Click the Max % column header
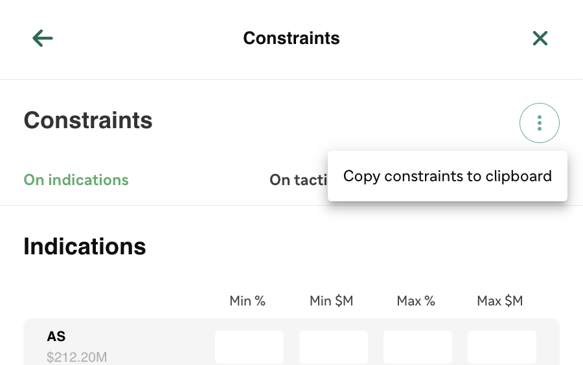 pyautogui.click(x=416, y=301)
